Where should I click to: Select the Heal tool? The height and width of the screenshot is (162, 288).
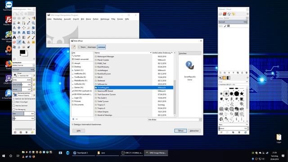pos(33,42)
